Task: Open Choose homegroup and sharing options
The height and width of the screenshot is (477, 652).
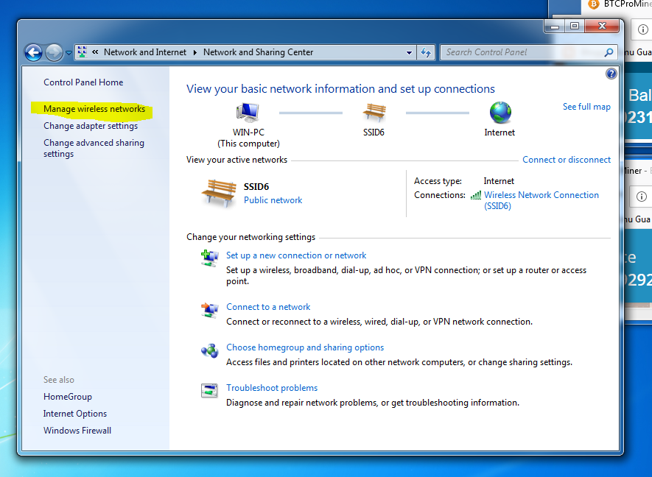Action: click(305, 347)
